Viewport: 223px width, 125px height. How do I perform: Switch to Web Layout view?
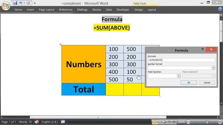(164, 122)
